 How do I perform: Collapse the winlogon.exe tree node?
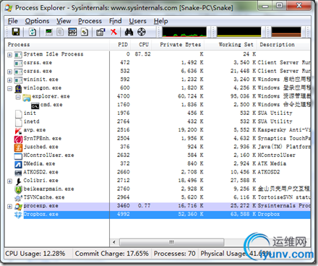coord(9,89)
